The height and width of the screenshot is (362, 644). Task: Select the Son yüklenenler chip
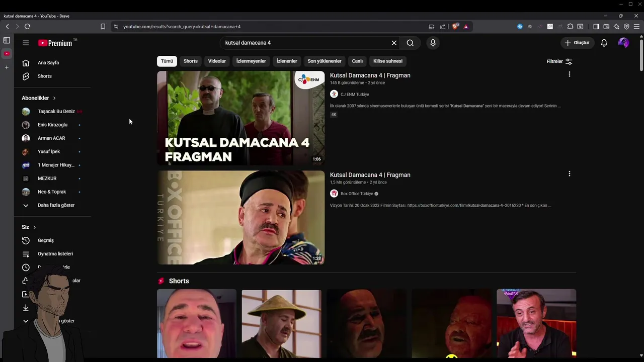[x=325, y=61]
